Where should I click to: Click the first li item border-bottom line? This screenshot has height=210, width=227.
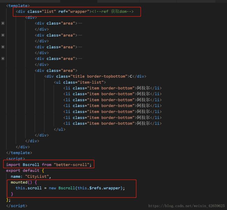112,88
